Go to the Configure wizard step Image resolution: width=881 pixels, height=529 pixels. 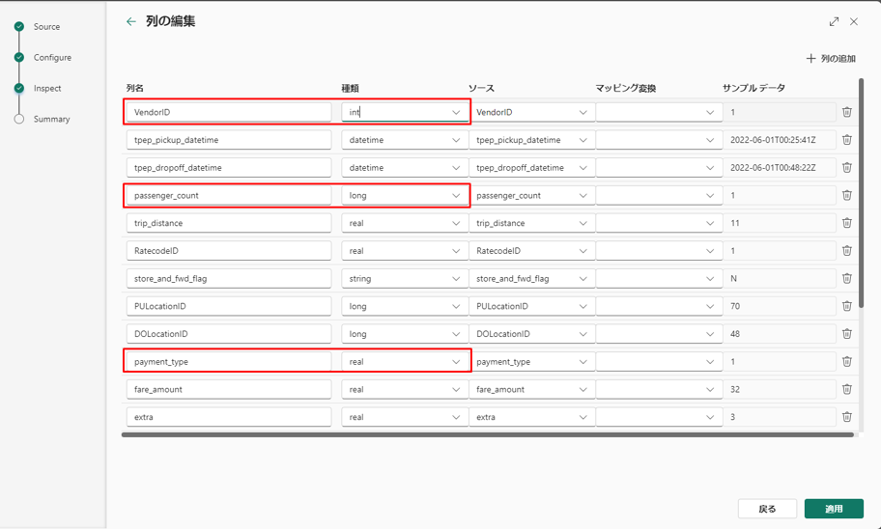pyautogui.click(x=52, y=58)
